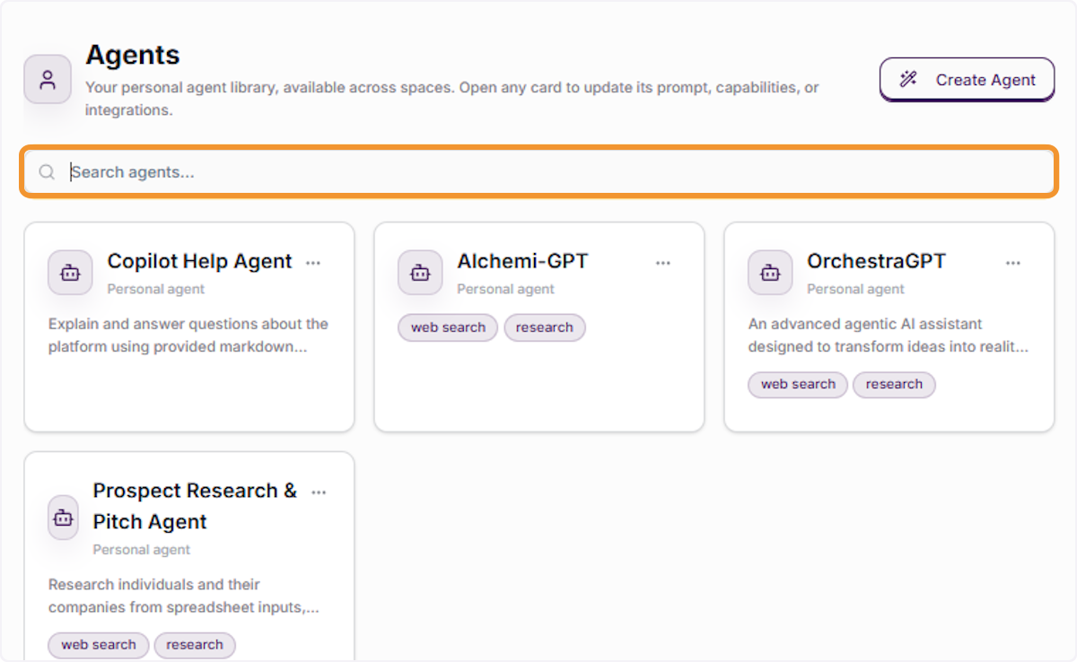Open the Copilot Help Agent card title
The height and width of the screenshot is (662, 1077).
(x=200, y=261)
